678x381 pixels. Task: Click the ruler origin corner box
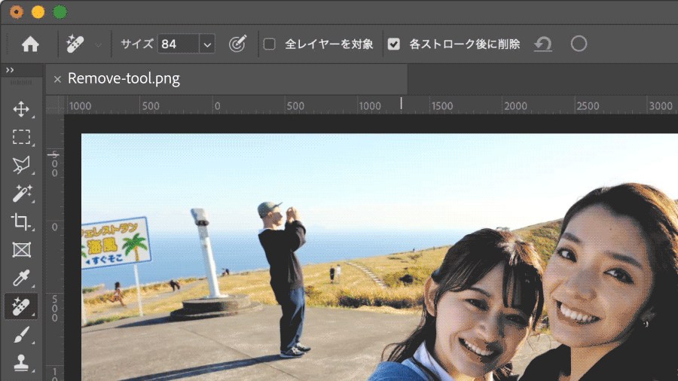coord(55,105)
